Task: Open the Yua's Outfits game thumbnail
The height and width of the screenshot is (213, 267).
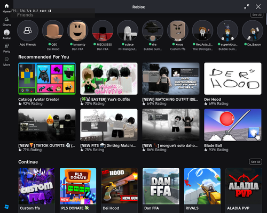Action: coord(109,78)
